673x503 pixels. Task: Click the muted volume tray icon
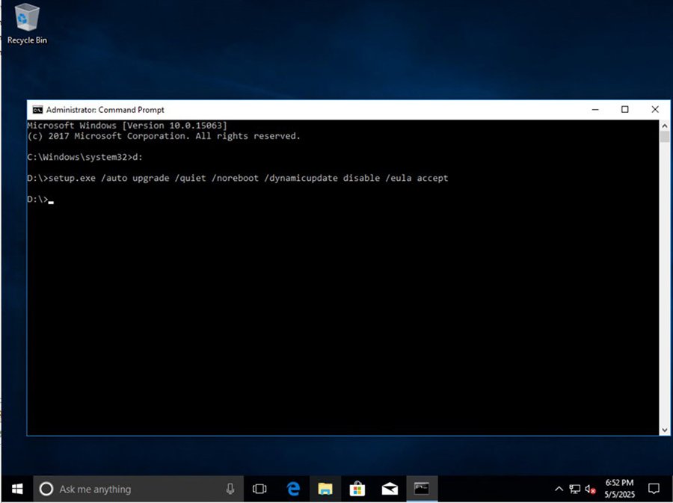pos(590,490)
